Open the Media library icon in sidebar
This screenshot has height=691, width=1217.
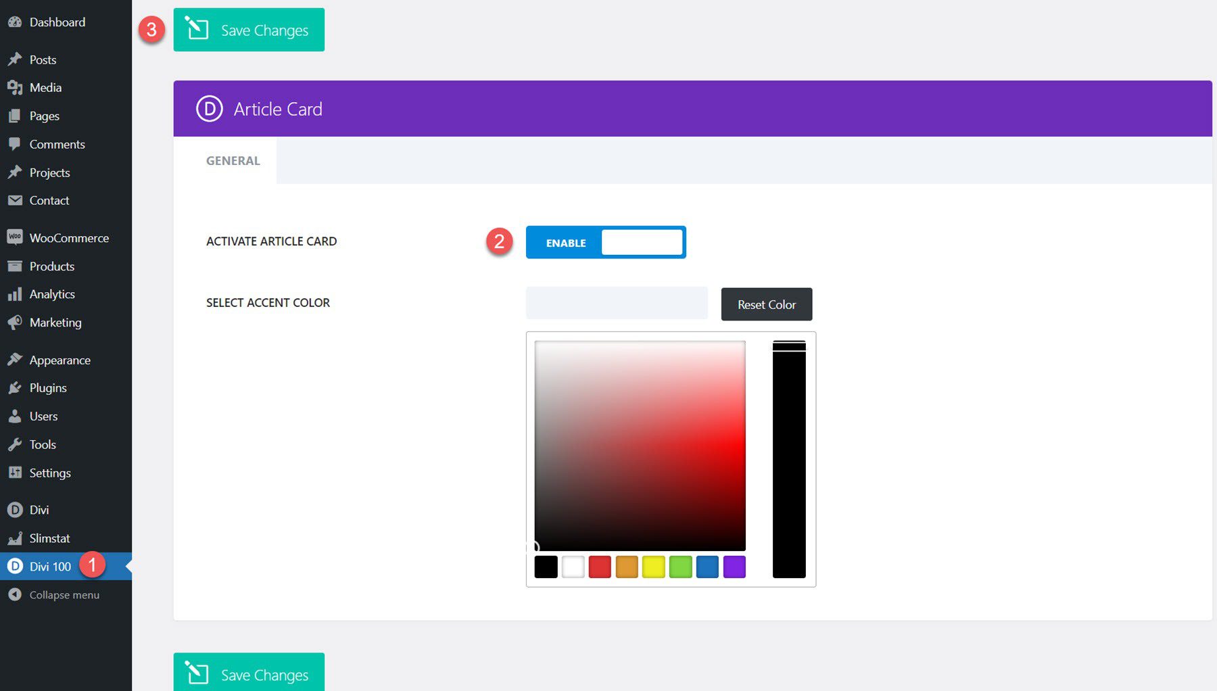point(15,87)
